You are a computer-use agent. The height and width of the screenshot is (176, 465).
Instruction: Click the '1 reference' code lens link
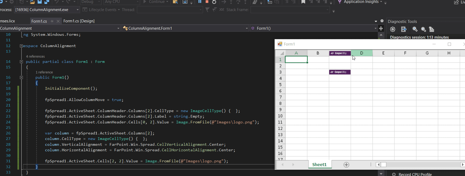44,72
